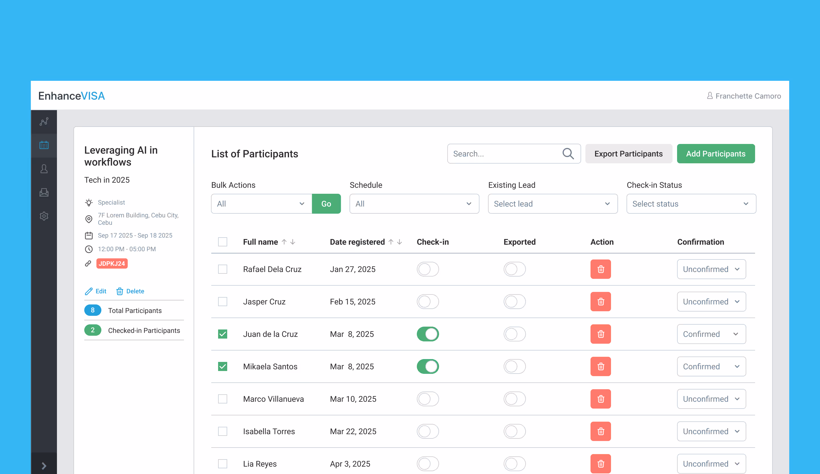
Task: Click the Add Participants button
Action: [716, 153]
